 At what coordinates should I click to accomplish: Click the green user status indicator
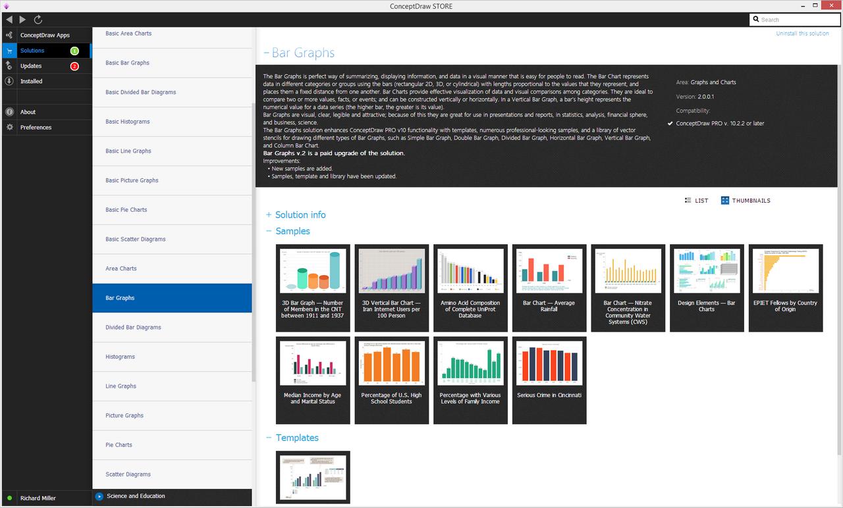[x=9, y=498]
